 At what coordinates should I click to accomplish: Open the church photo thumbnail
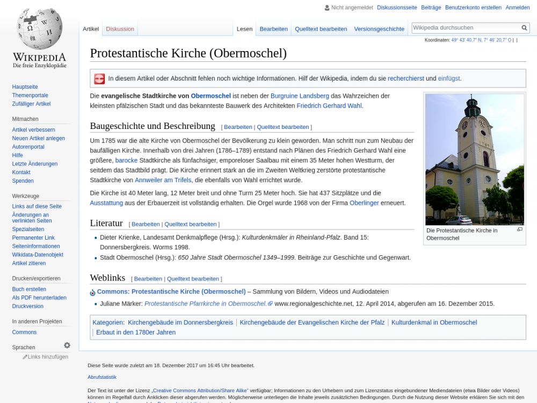[x=474, y=160]
